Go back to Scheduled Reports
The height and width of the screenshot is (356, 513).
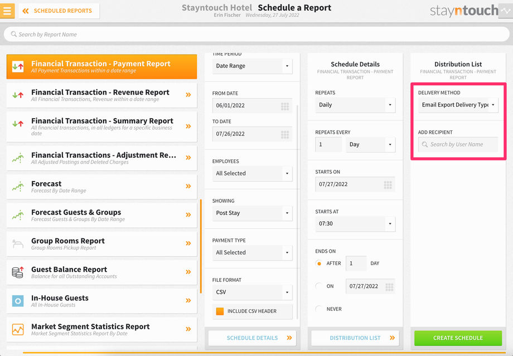(59, 11)
